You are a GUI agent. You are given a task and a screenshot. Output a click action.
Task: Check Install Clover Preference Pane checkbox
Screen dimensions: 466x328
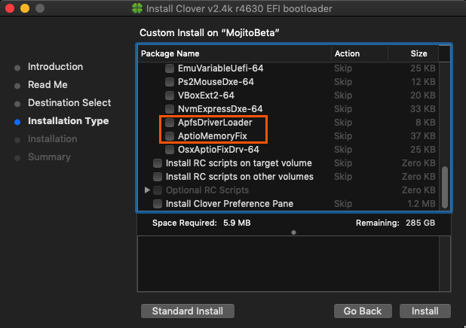click(x=158, y=204)
